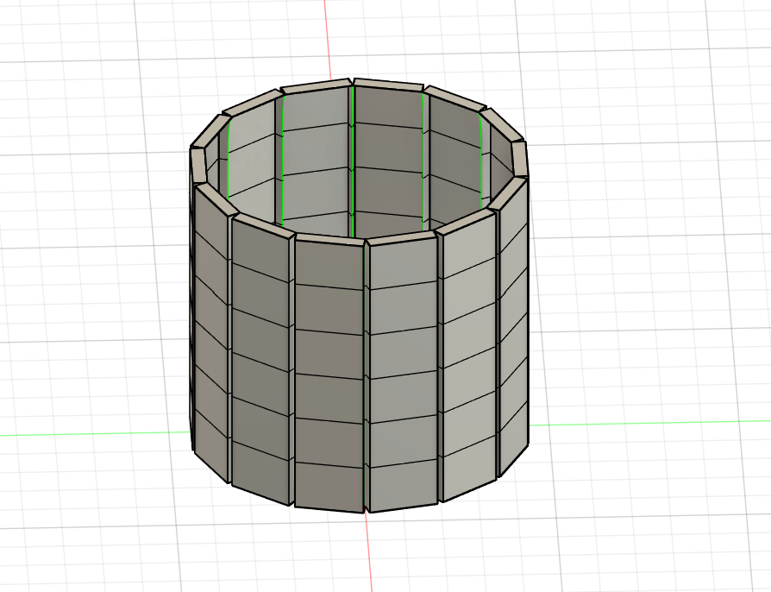Select back rim top face right of center green edge
The height and width of the screenshot is (592, 771).
click(x=388, y=85)
